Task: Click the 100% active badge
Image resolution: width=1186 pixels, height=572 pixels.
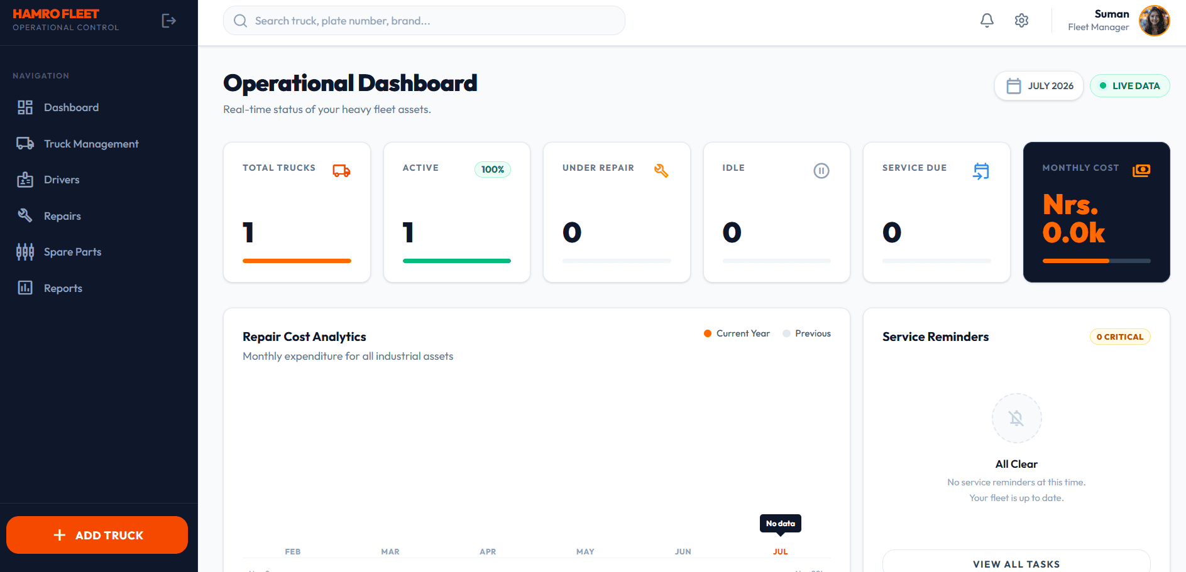Action: [x=493, y=170]
